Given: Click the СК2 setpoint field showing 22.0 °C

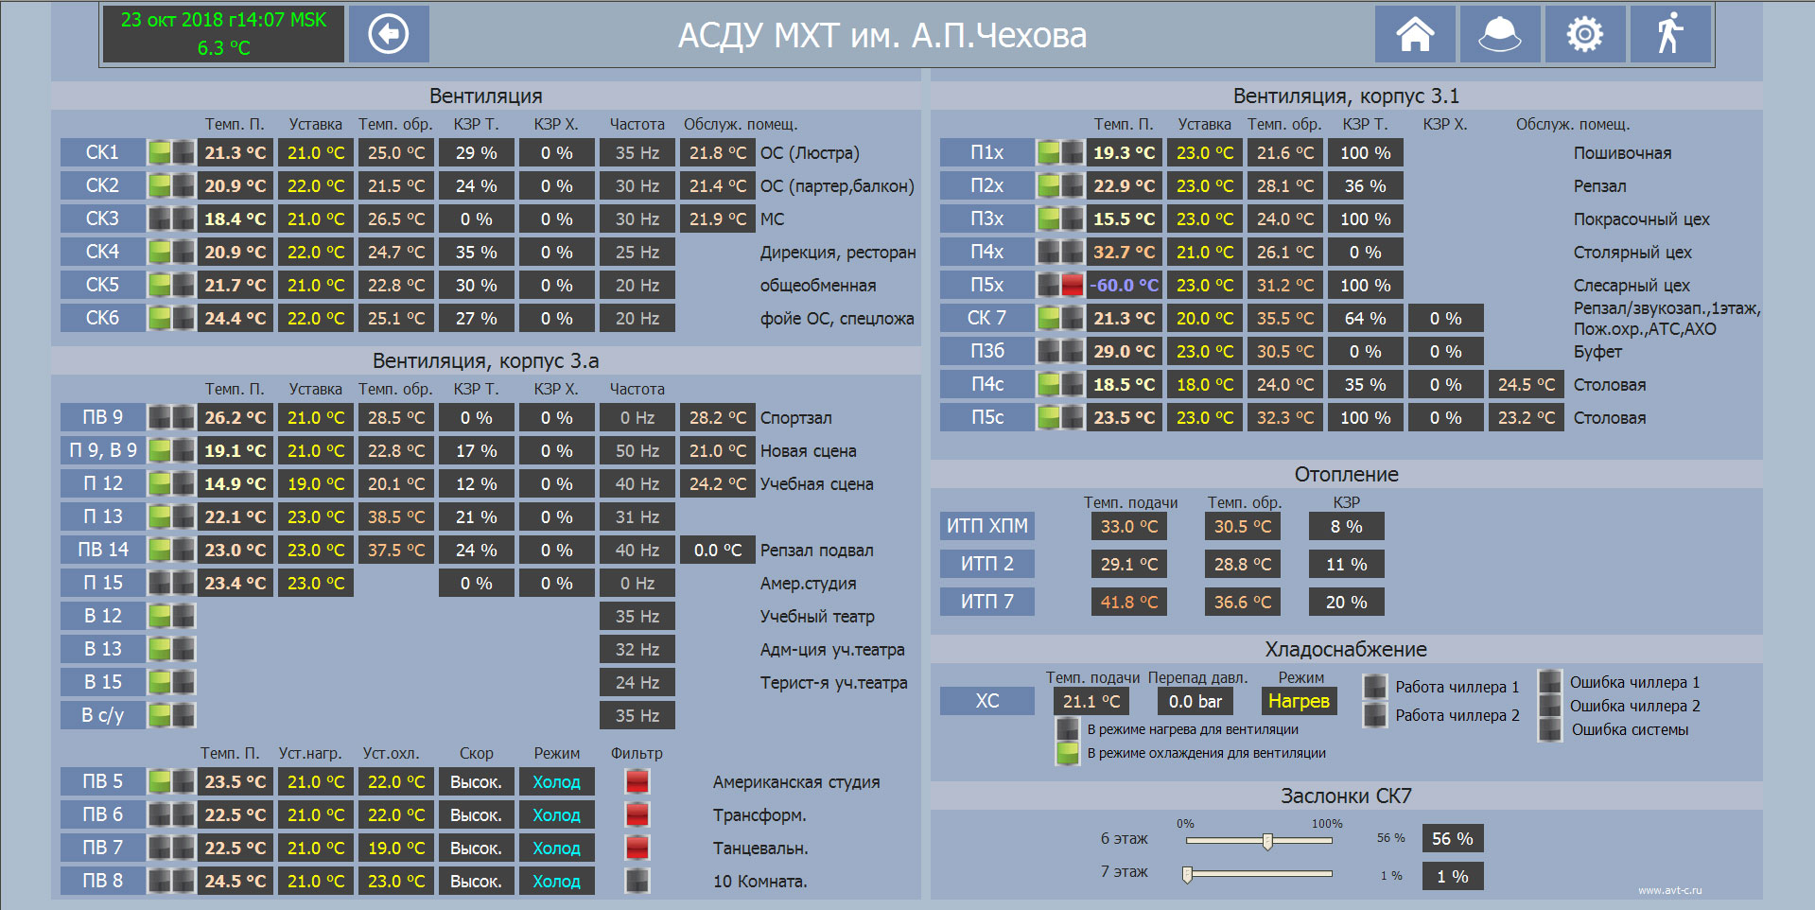Looking at the screenshot, I should point(316,185).
